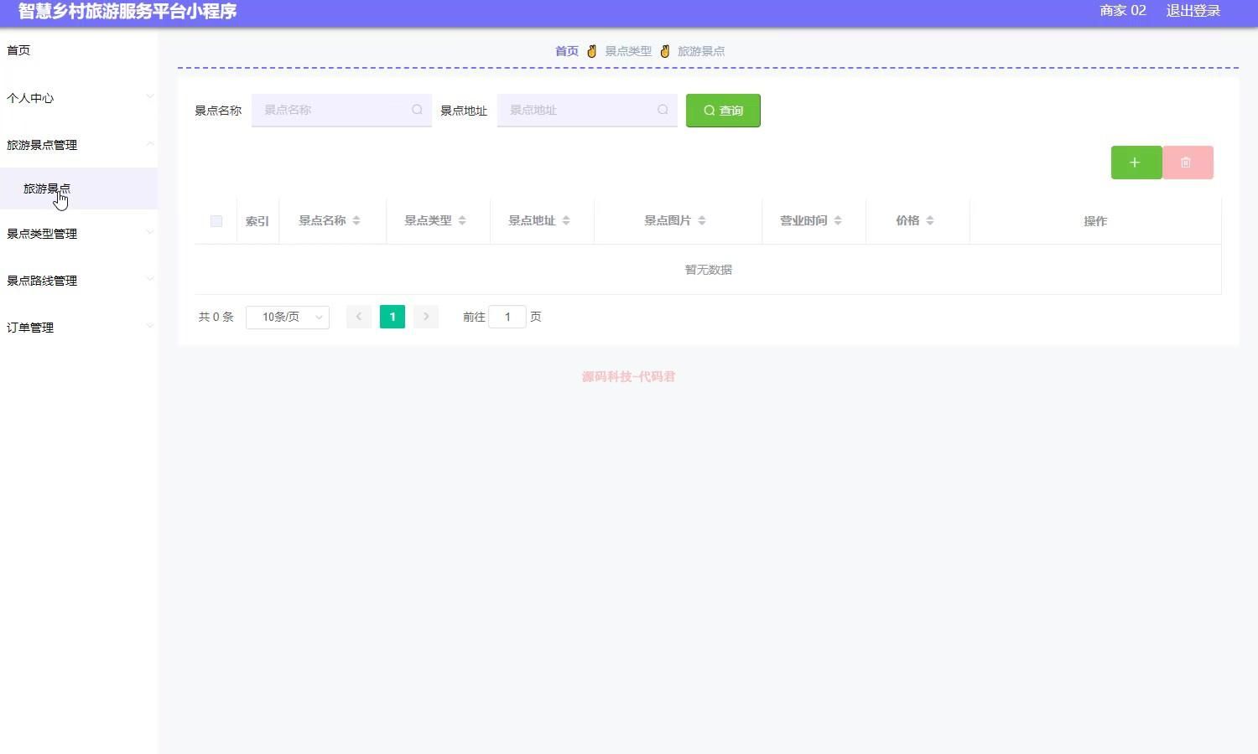
Task: Focus the 景点名称 input field
Action: point(341,110)
